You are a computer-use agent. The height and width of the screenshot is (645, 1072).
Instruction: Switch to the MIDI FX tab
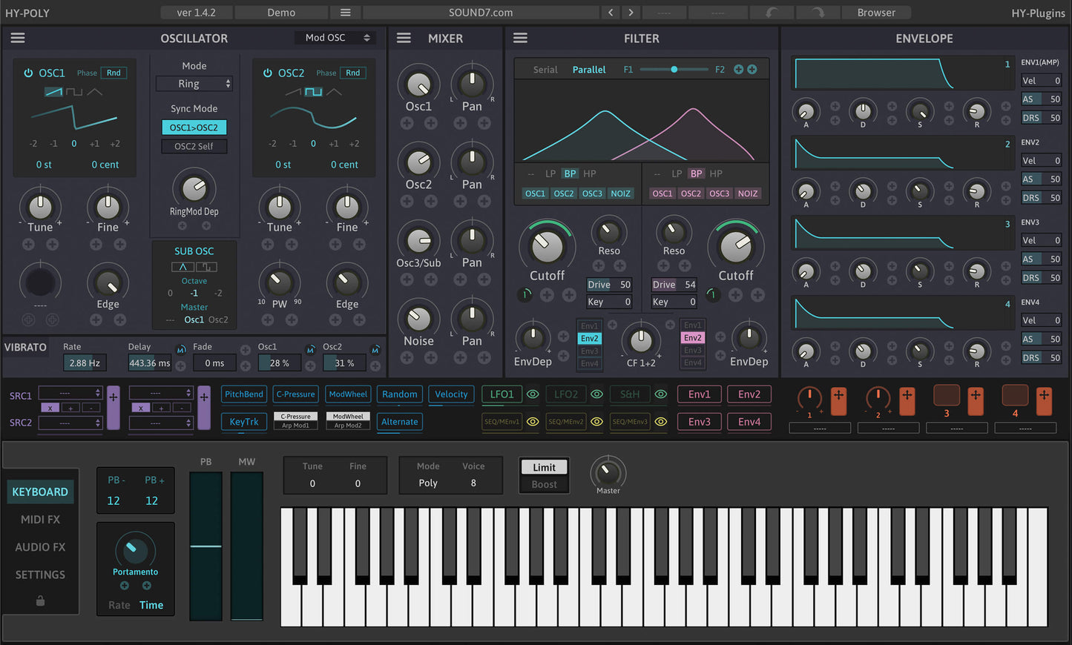tap(40, 520)
